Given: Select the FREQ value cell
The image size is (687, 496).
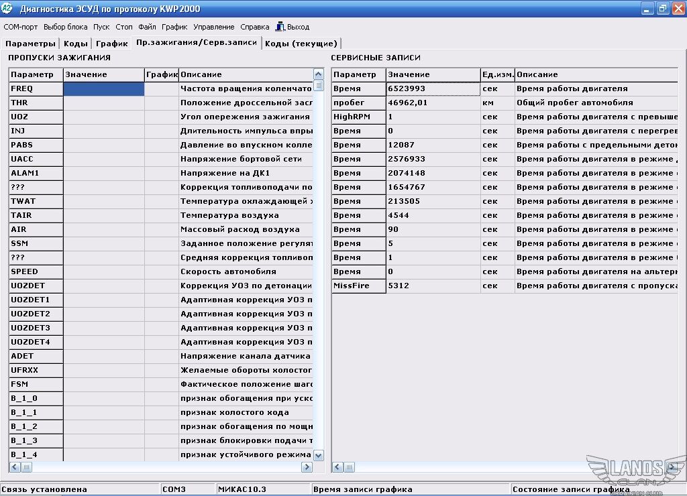Looking at the screenshot, I should pyautogui.click(x=104, y=88).
